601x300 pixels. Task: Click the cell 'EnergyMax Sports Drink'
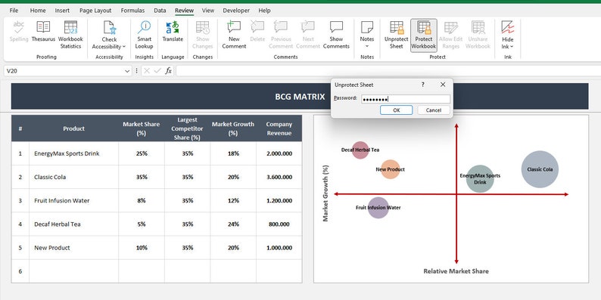[x=73, y=153]
